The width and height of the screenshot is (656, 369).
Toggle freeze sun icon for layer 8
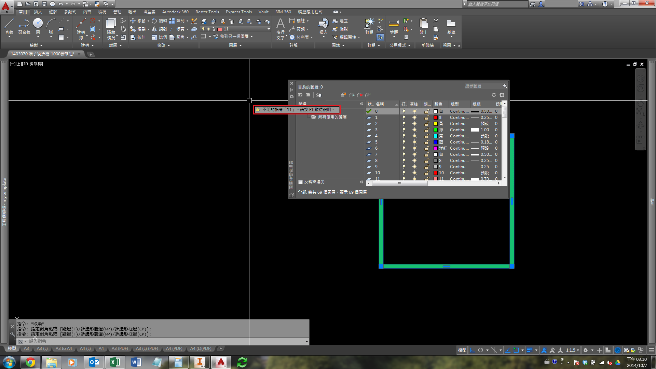[x=414, y=161]
